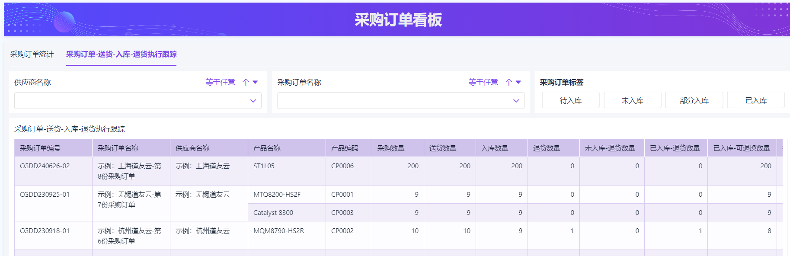Screen dimensions: 790x256
Task: Open 采购订单名称 filter condition 等于任意一个
Action: (x=495, y=82)
